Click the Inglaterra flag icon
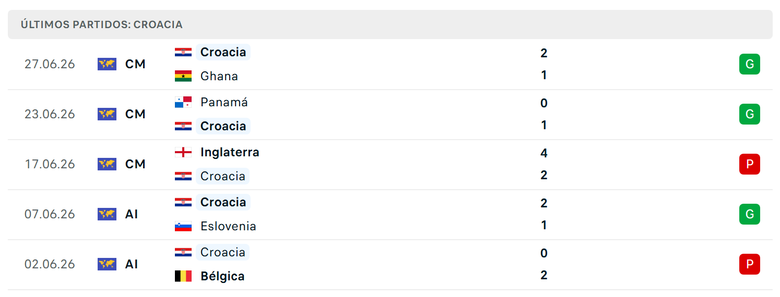The height and width of the screenshot is (297, 780). 183,152
